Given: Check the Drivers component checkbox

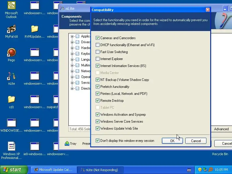Looking at the screenshot, I should pos(77,42).
